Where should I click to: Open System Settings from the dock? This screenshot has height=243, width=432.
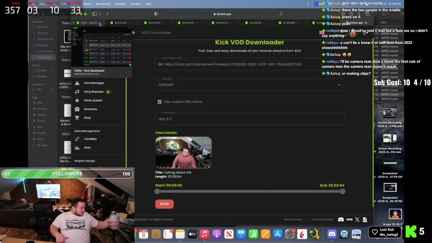[290, 234]
